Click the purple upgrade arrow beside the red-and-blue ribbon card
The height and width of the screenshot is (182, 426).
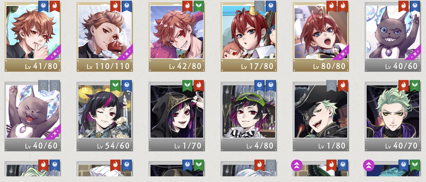coord(296,166)
